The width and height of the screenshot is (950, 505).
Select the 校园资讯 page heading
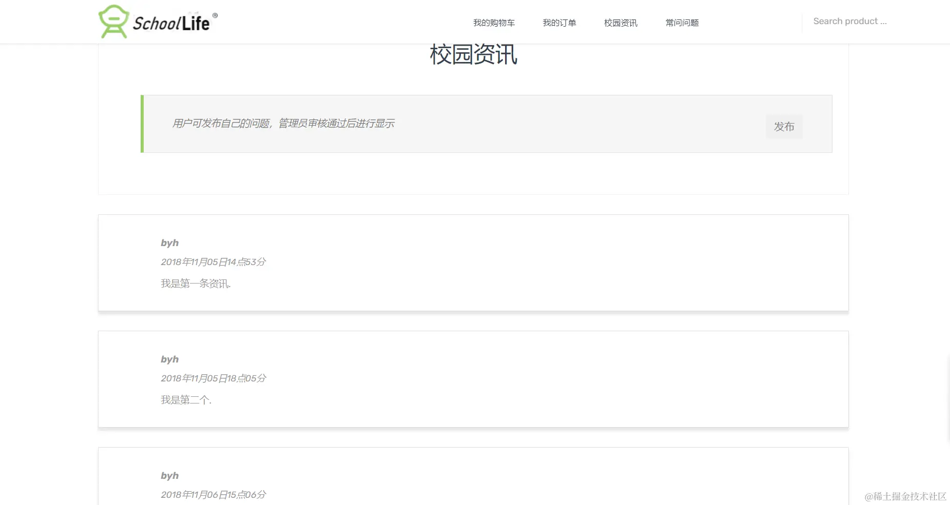(473, 55)
